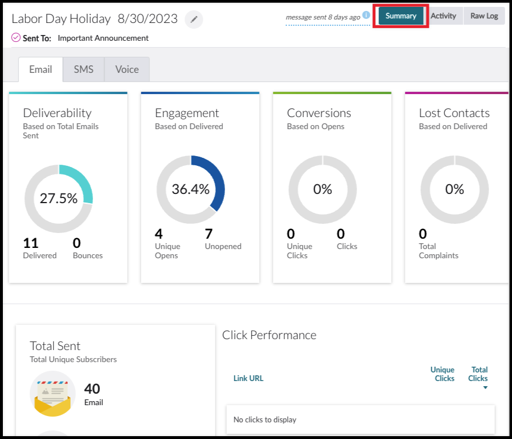
Task: Click the pink checkmark icon beside Sent To
Action: (x=15, y=38)
